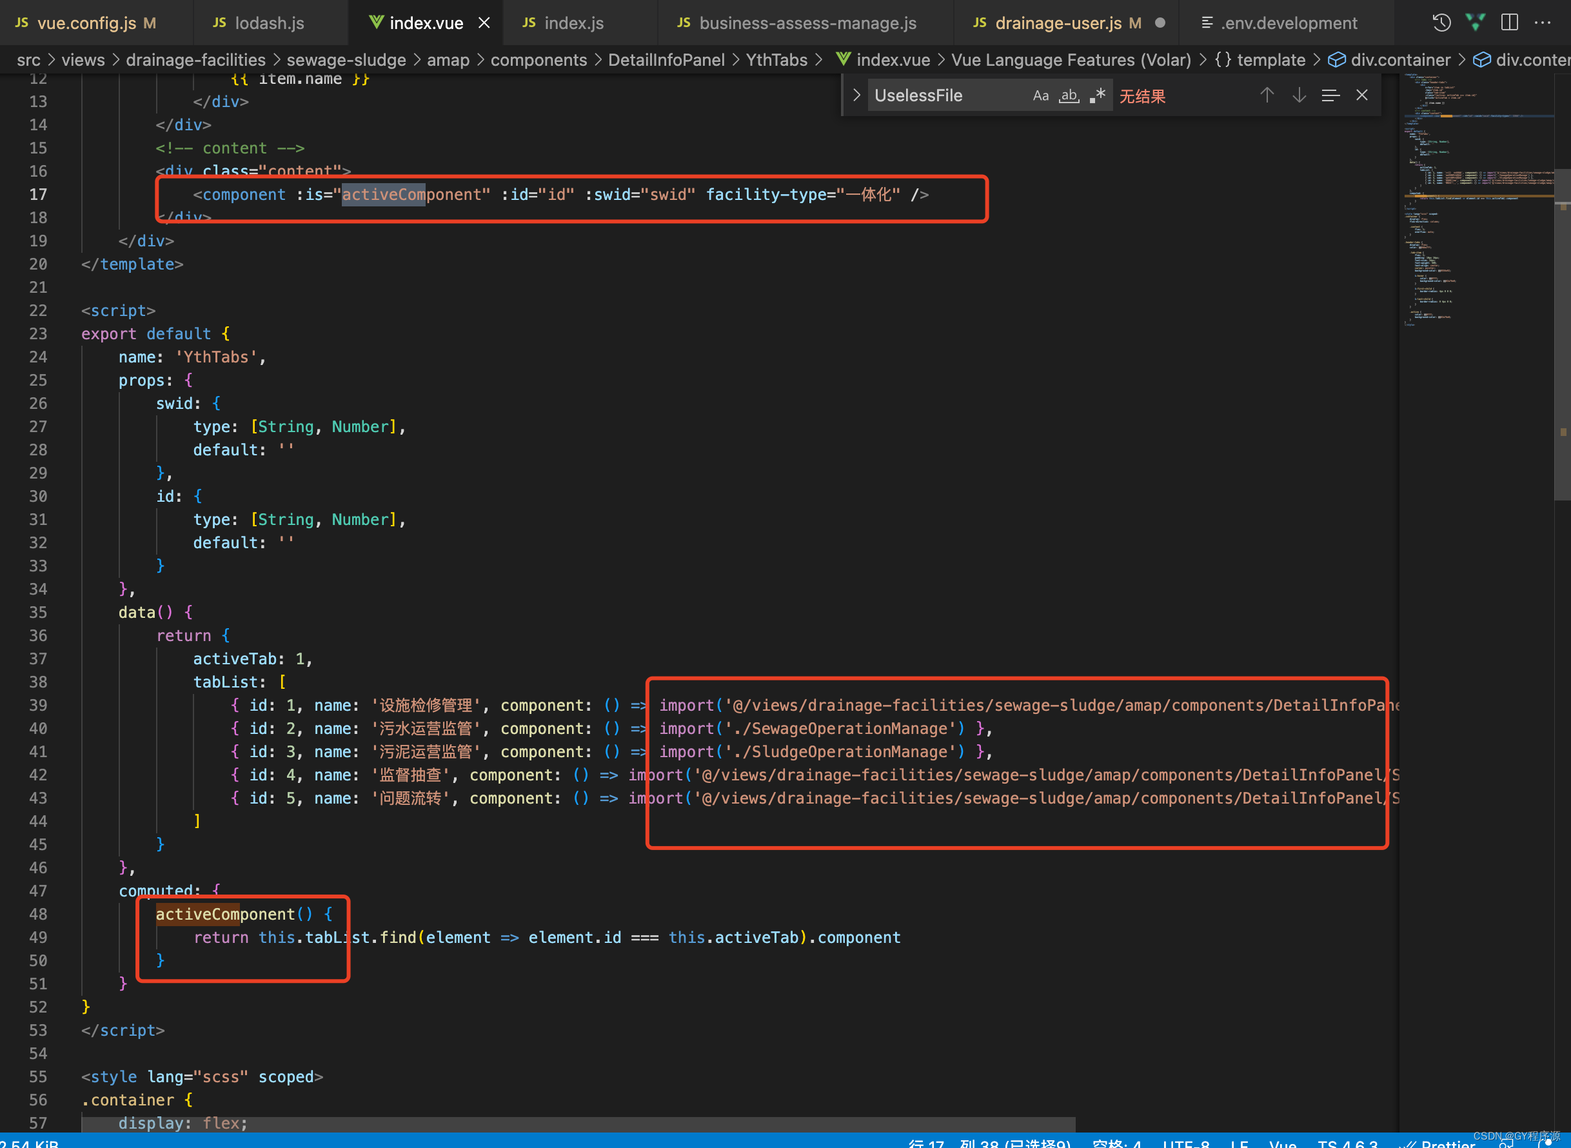Open the components breadcrumb
The height and width of the screenshot is (1148, 1571).
tap(538, 60)
